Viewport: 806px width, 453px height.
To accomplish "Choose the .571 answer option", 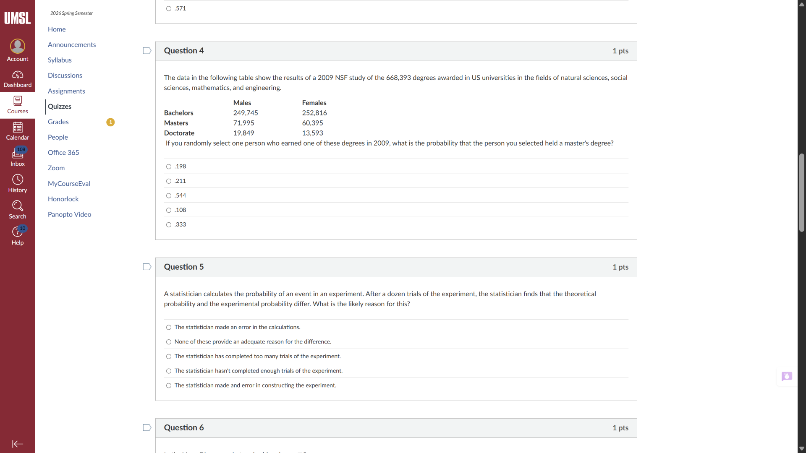I will click(168, 8).
